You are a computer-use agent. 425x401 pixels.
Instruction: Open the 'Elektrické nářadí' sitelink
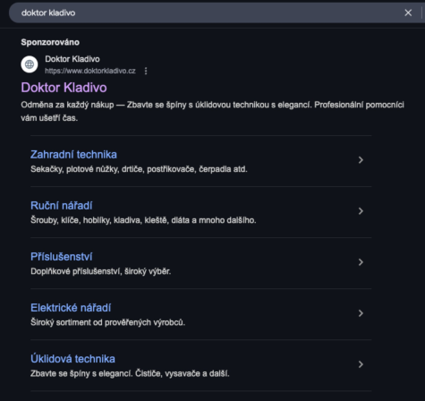71,308
